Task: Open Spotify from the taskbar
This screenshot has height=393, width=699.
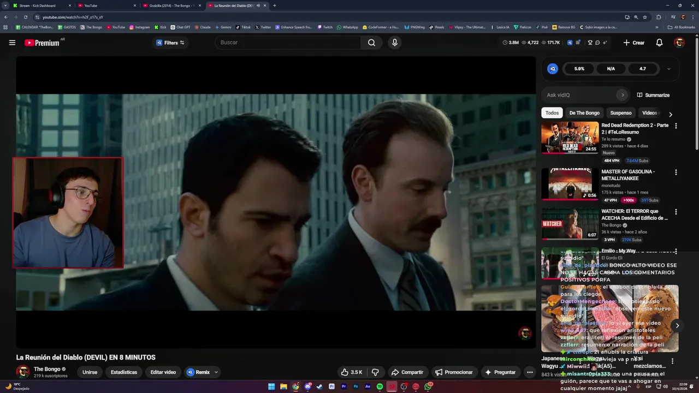Action: (380, 386)
